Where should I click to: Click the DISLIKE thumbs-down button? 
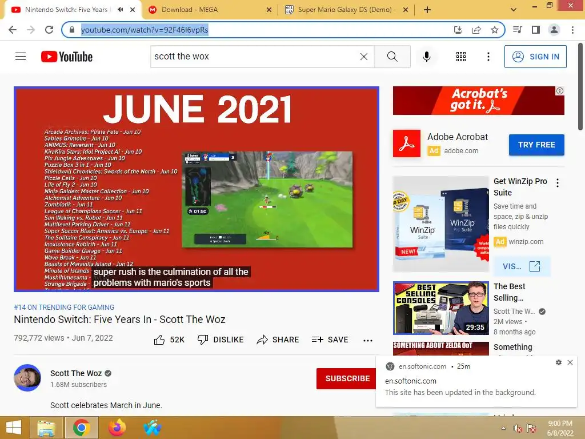point(221,340)
